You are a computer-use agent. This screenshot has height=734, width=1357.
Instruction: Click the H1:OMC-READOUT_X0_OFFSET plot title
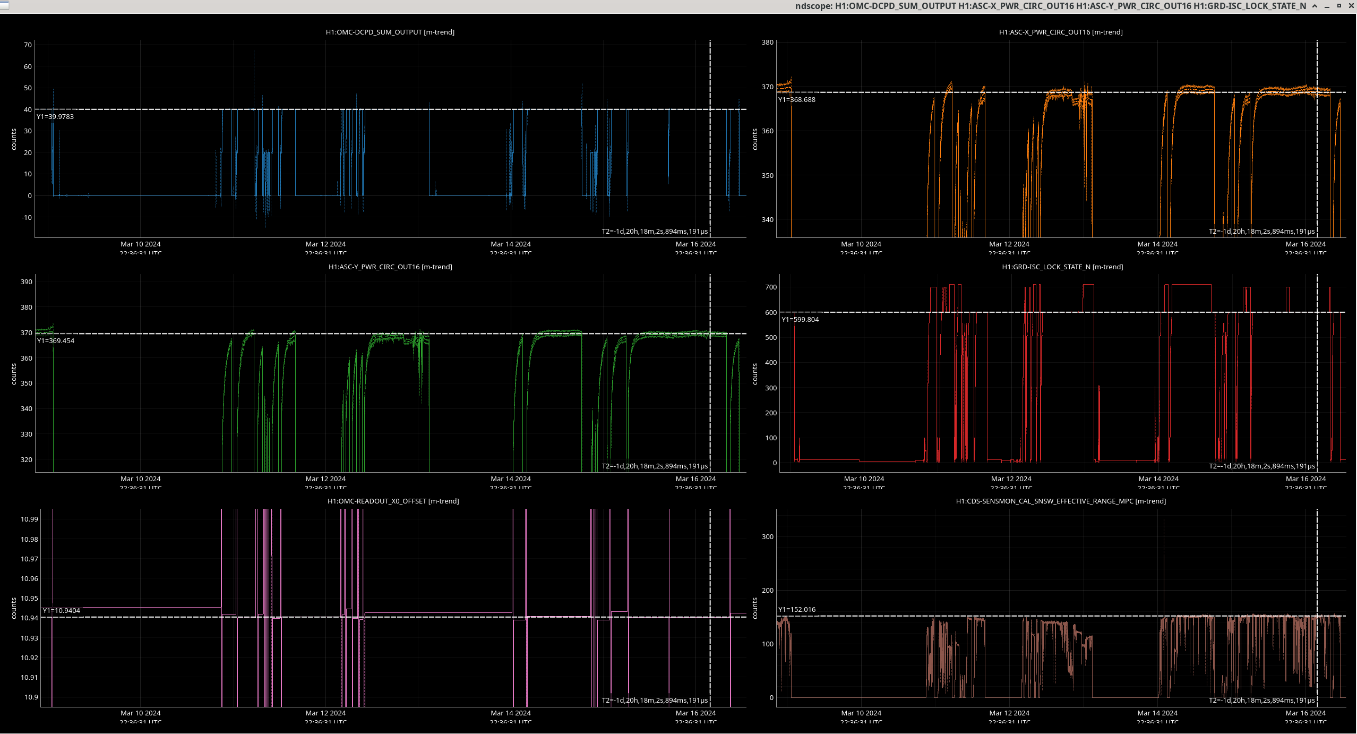[393, 501]
